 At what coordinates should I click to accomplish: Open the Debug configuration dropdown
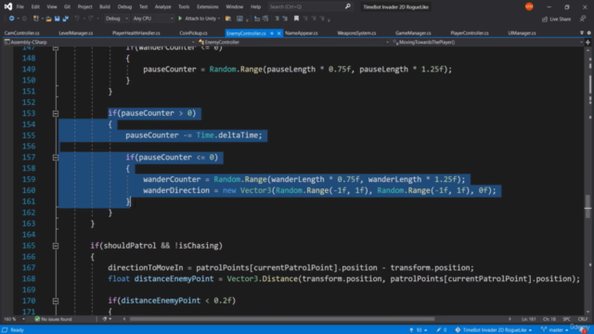117,19
